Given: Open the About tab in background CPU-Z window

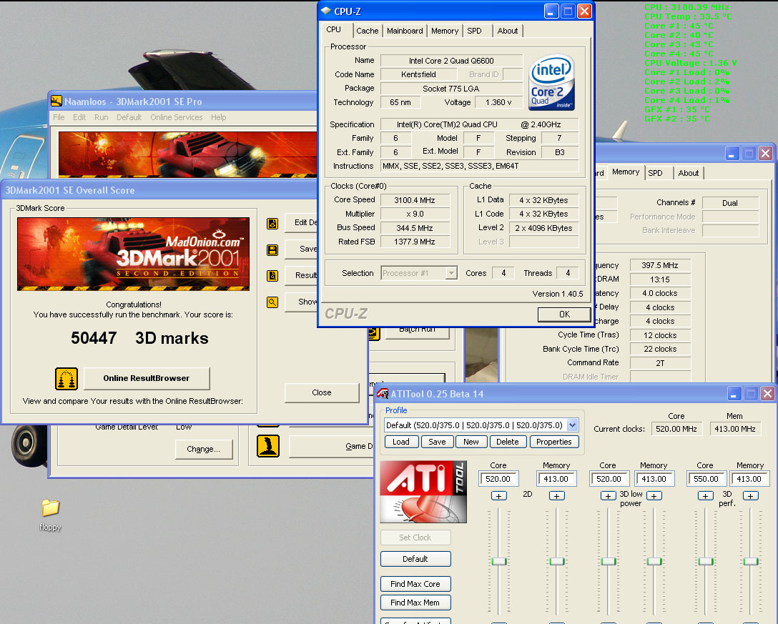Looking at the screenshot, I should tap(688, 173).
